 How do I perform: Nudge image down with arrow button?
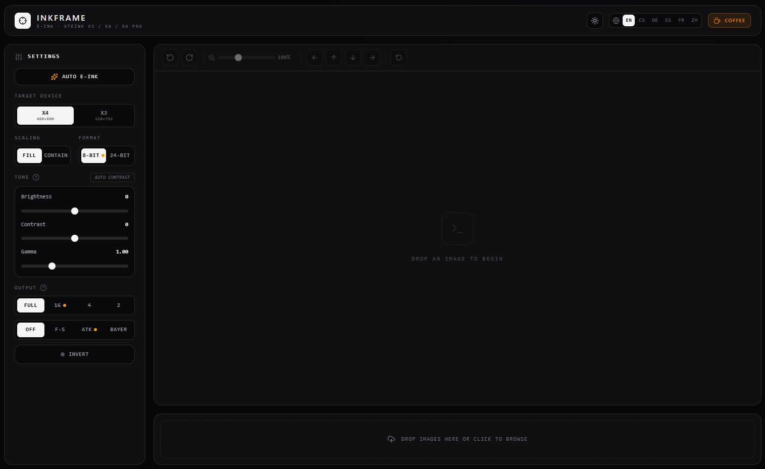click(353, 58)
